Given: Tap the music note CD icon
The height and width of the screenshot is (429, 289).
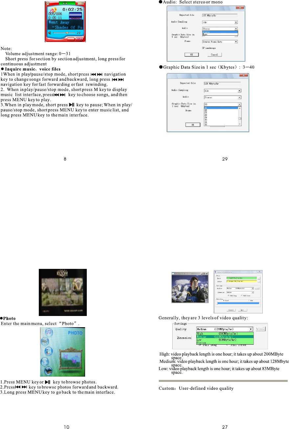Looking at the screenshot, I should (53, 10).
